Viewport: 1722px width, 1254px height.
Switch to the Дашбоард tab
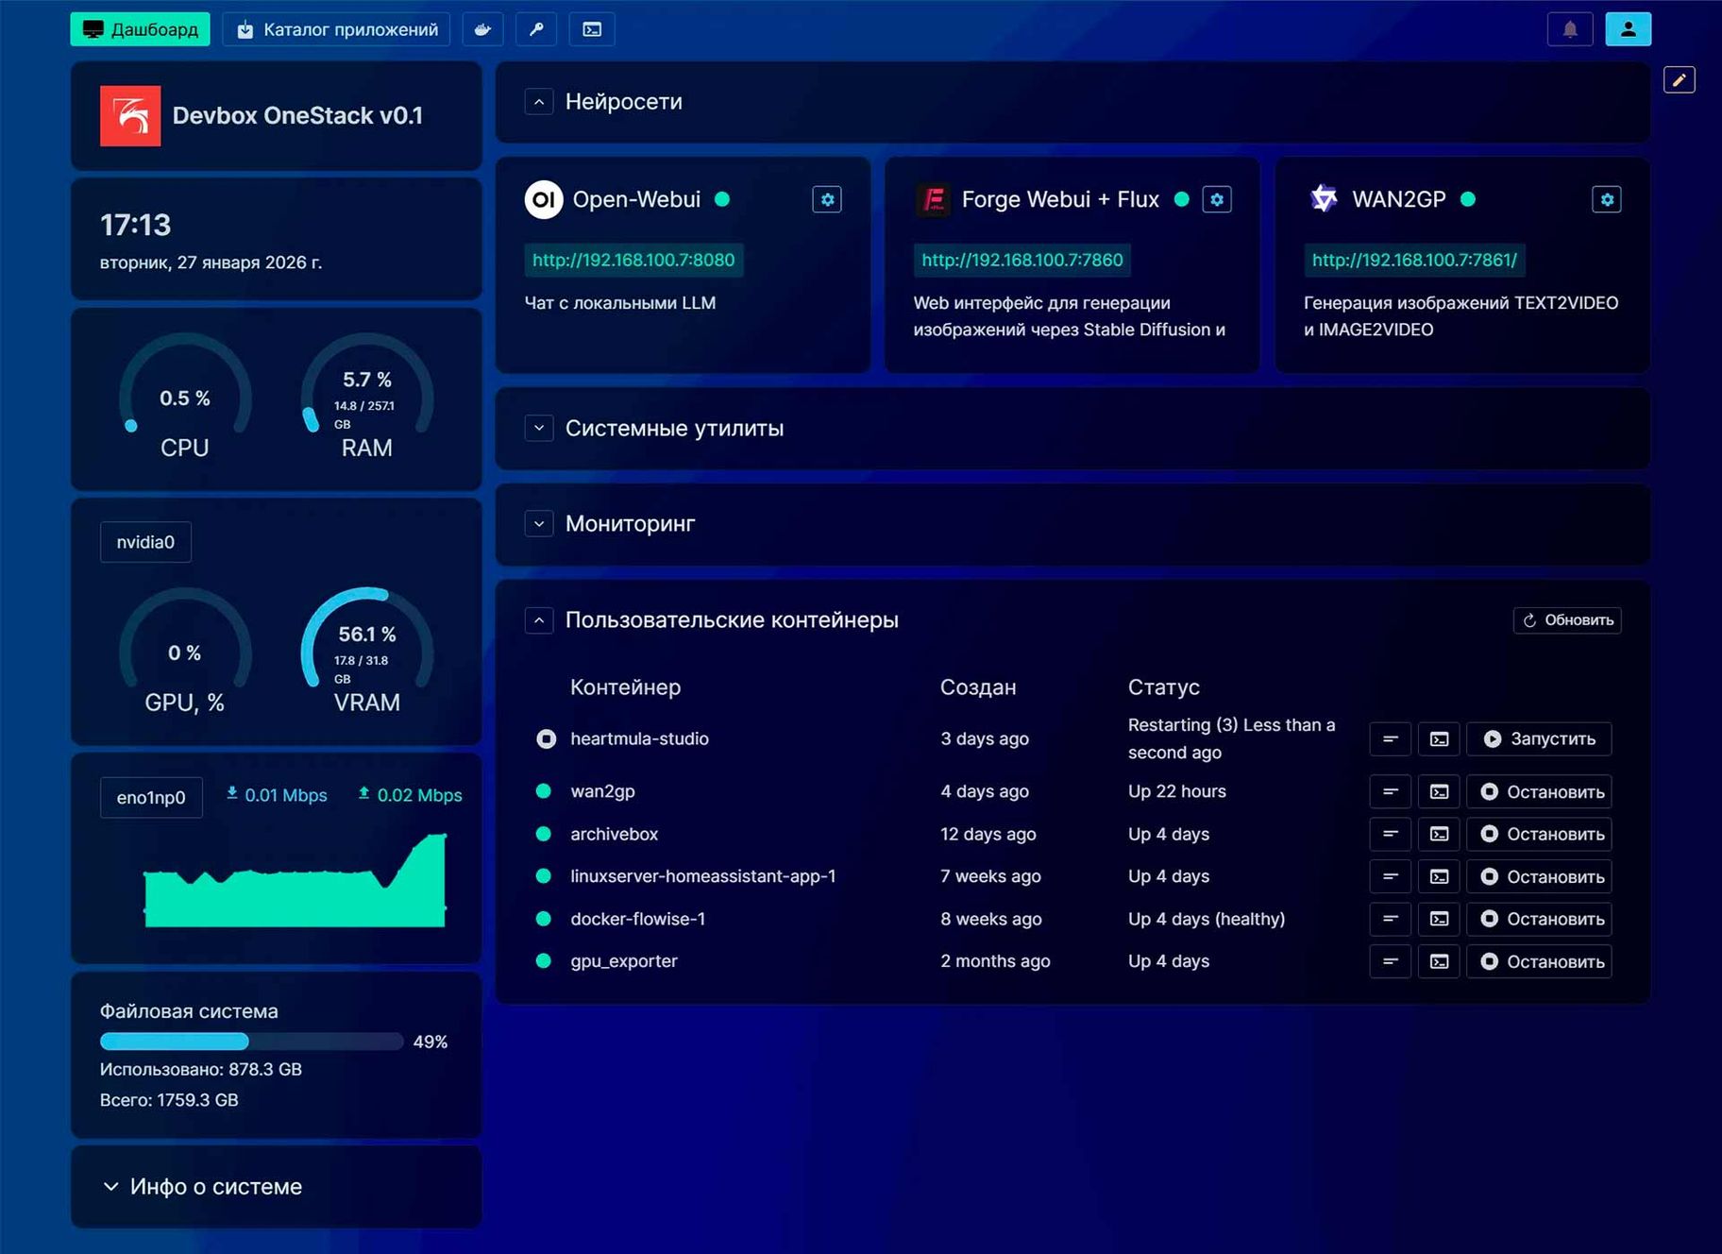pos(140,29)
